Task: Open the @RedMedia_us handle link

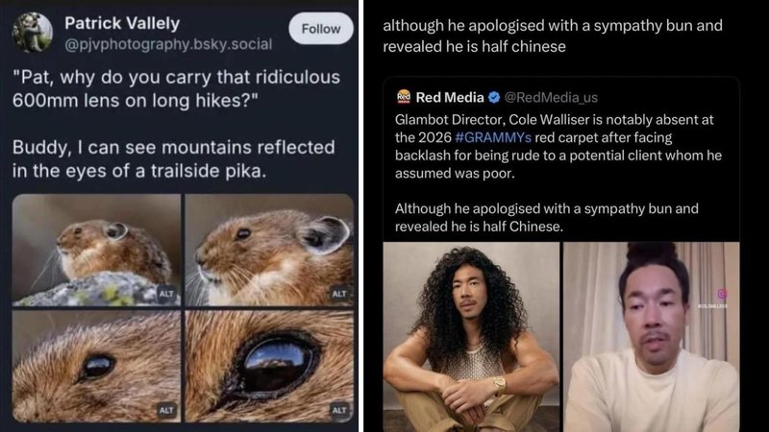Action: 551,97
